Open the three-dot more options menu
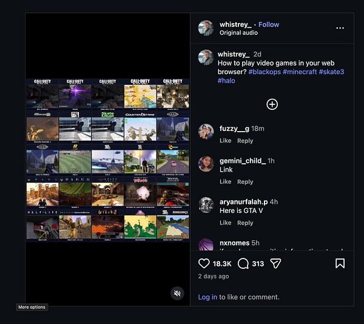This screenshot has width=364, height=324. pos(340,28)
